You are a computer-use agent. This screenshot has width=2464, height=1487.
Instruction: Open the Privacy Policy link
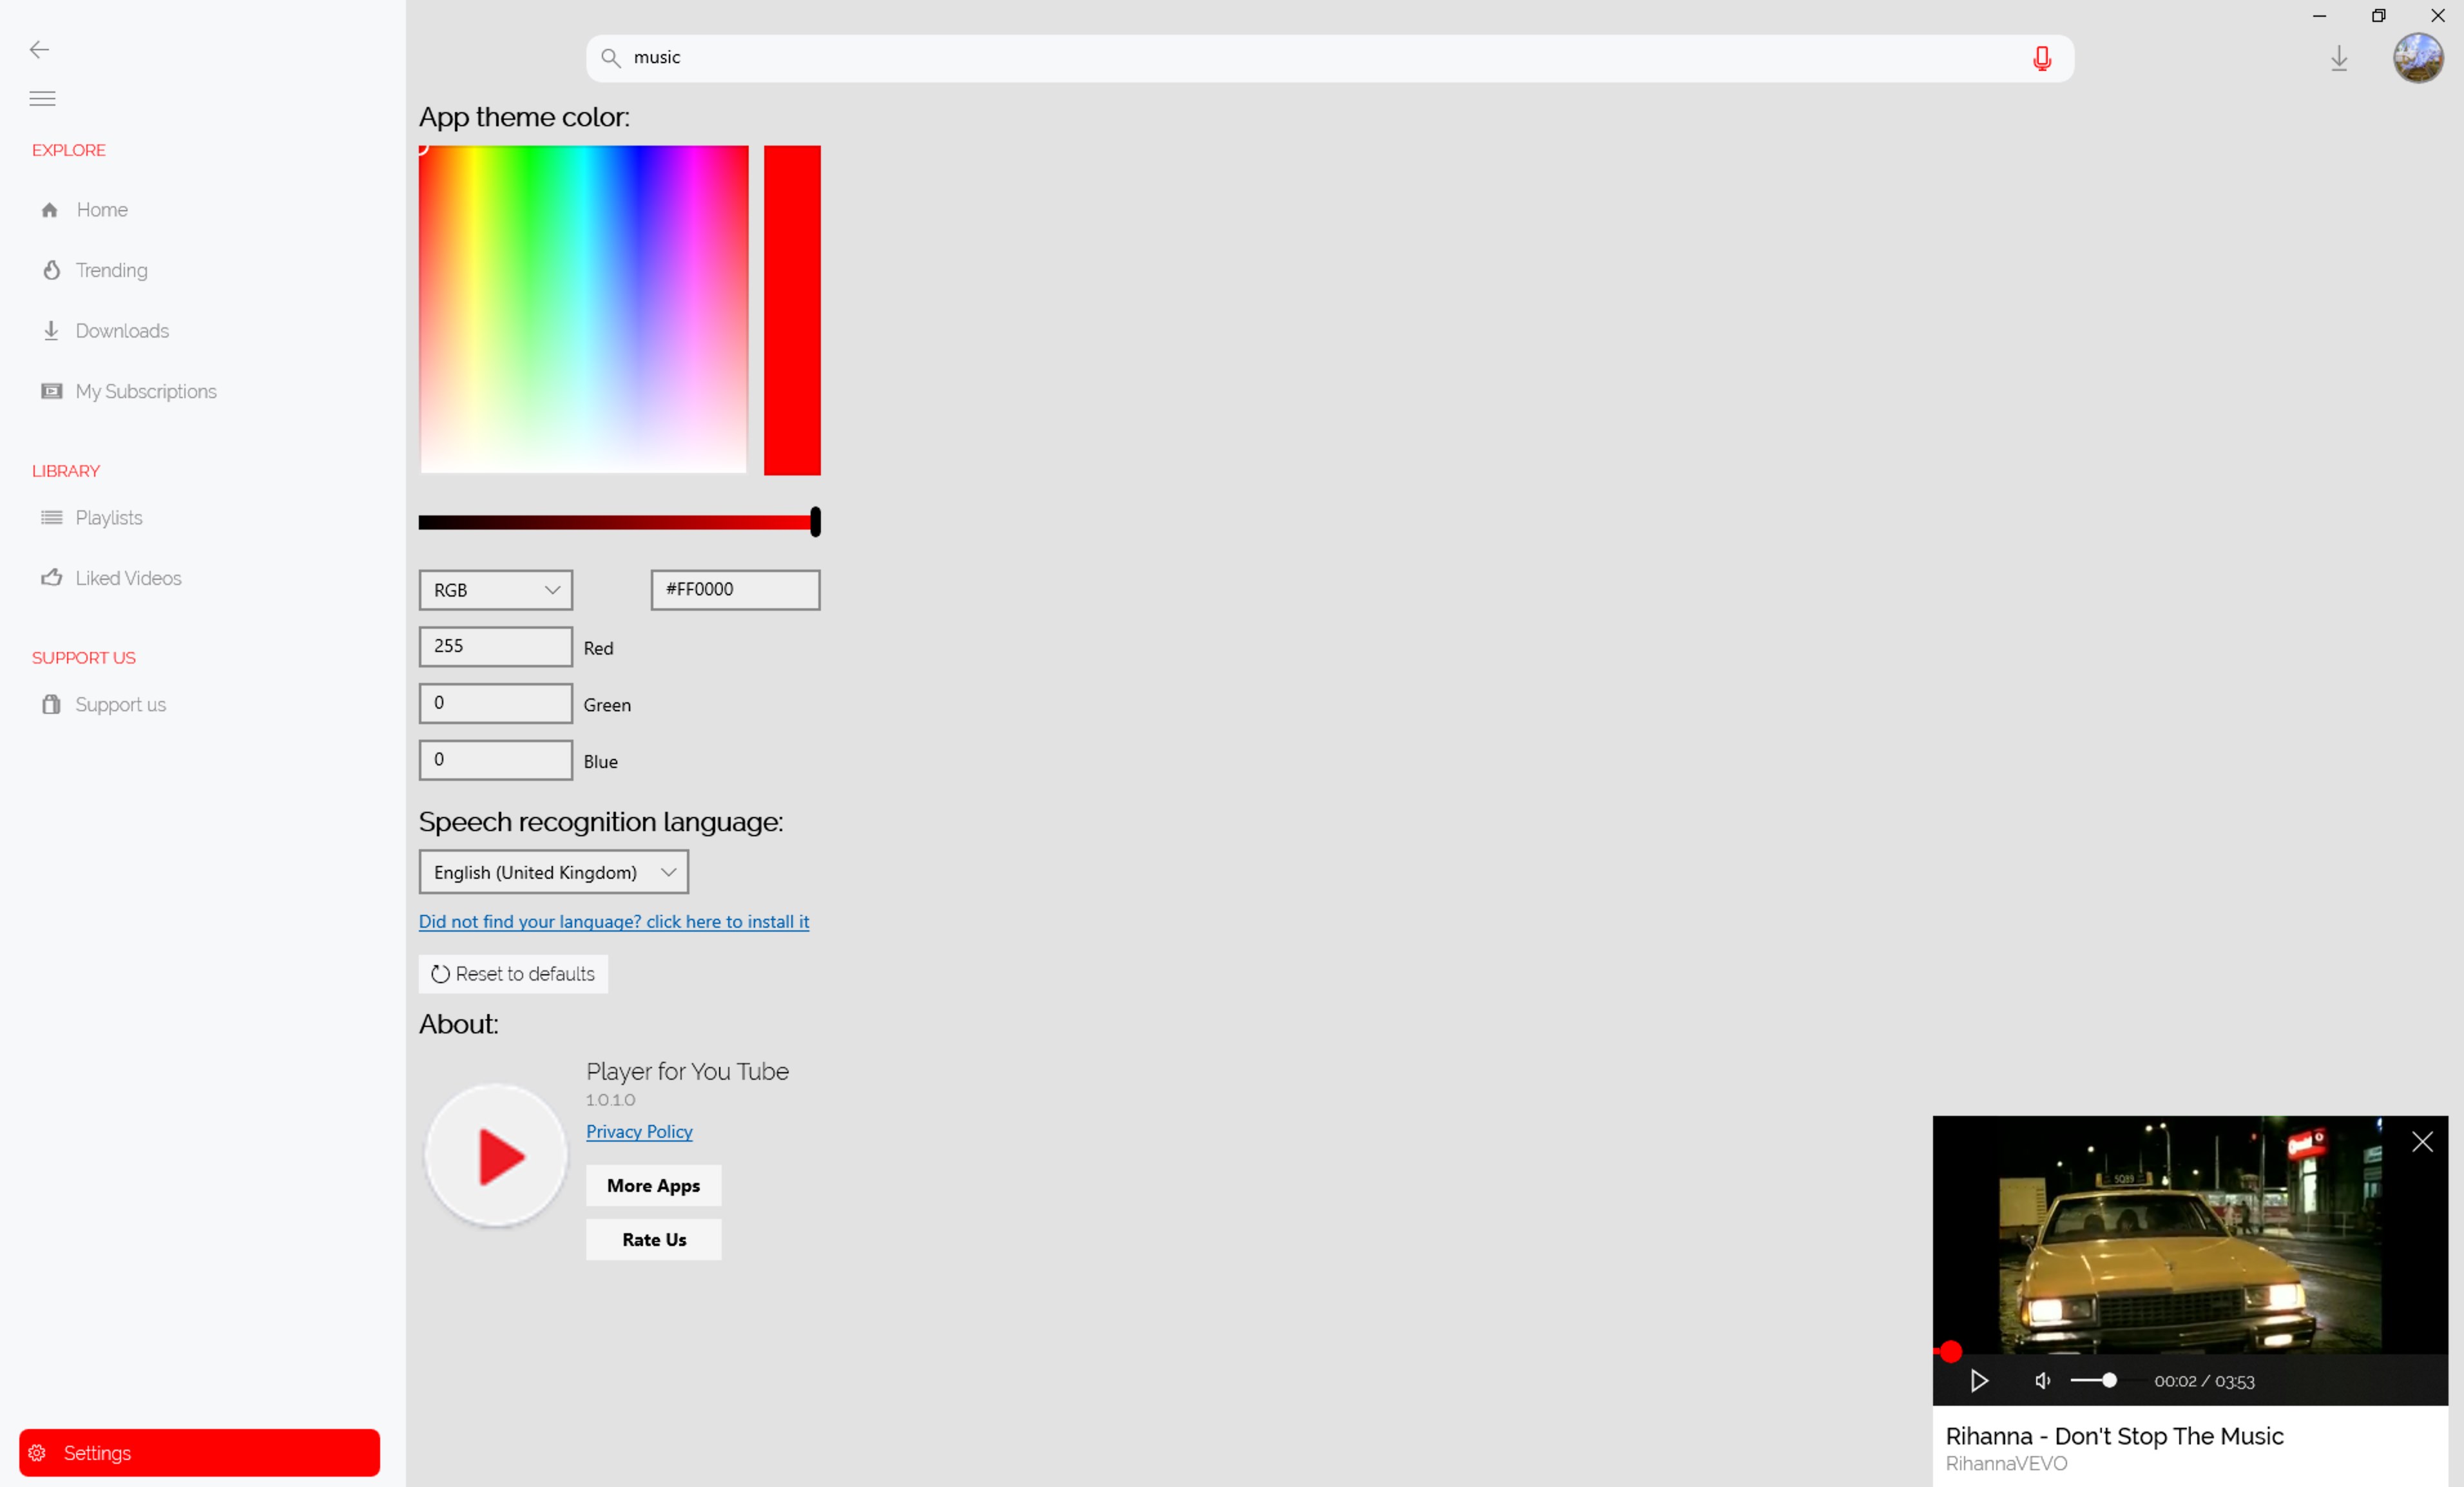pos(638,1131)
